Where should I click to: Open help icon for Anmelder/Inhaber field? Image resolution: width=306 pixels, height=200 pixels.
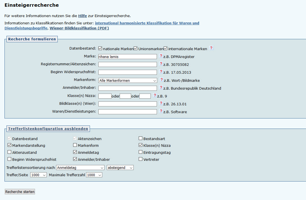[x=161, y=88]
